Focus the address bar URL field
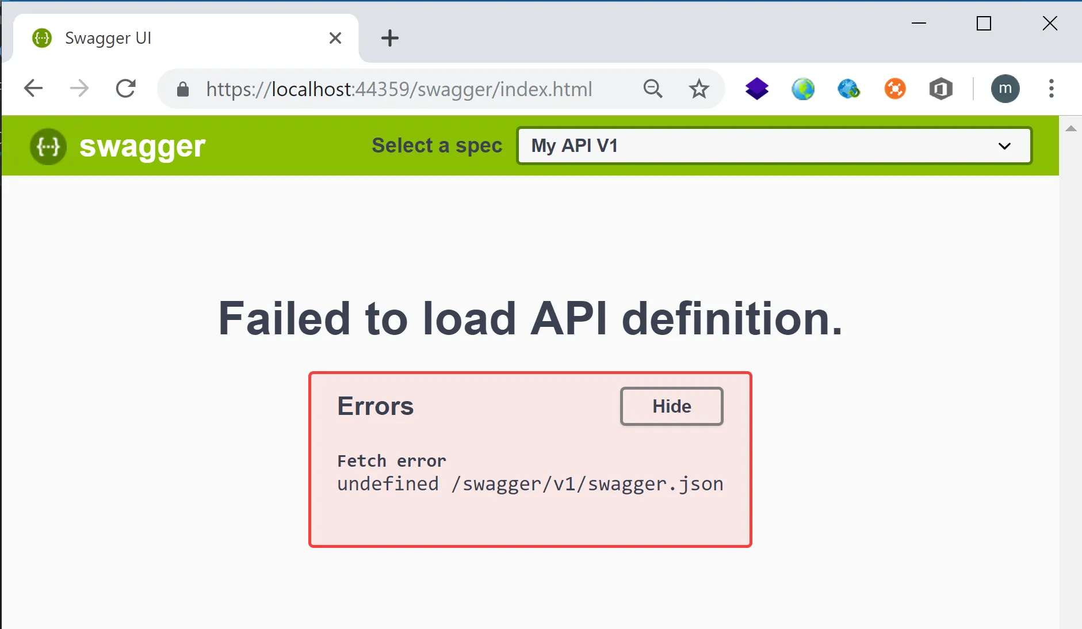 click(399, 89)
